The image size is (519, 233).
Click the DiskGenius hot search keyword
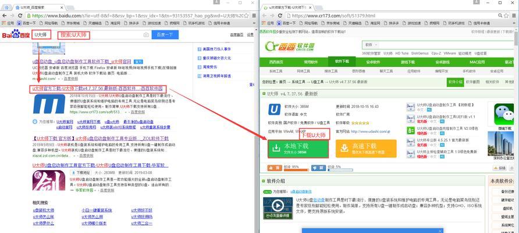[x=420, y=54]
